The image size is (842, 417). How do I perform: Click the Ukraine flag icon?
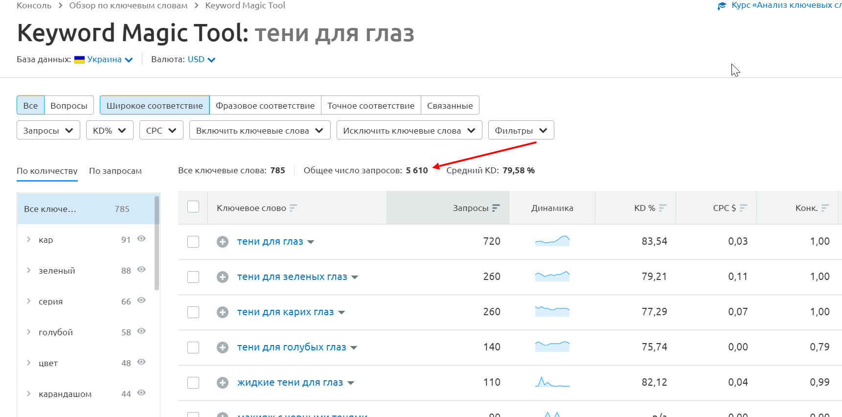[79, 60]
